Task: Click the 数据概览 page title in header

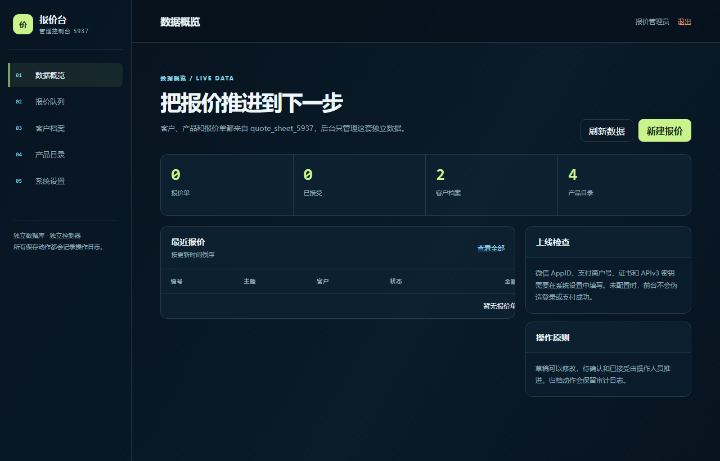Action: (x=180, y=22)
